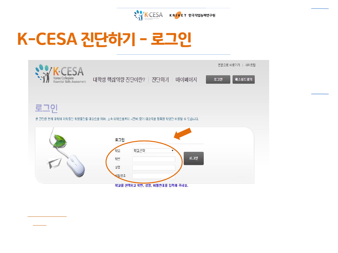Viewport: 338px width, 253px height.
Task: Click the 성명 name input field
Action: coord(154,168)
